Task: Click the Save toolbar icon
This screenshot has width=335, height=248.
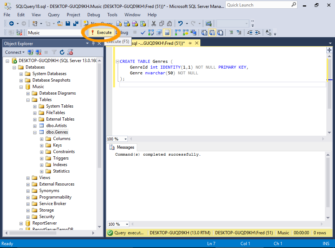Action: coord(67,23)
